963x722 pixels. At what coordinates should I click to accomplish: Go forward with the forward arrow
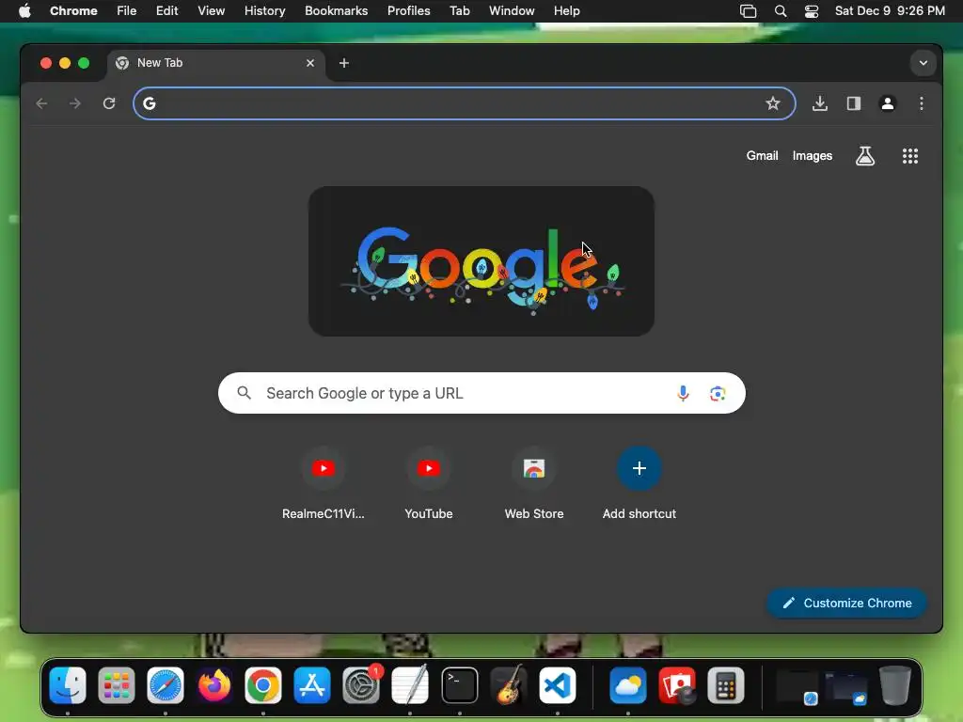click(75, 103)
